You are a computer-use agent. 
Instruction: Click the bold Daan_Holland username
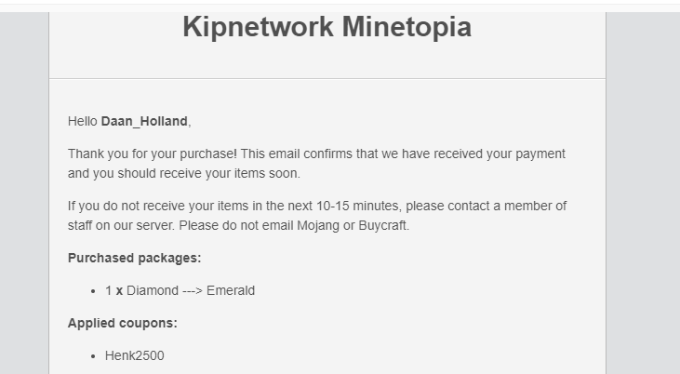coord(144,121)
